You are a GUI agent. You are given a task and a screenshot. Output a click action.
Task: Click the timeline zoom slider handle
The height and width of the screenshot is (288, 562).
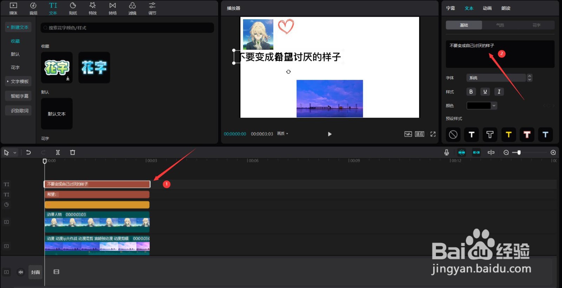pyautogui.click(x=519, y=152)
